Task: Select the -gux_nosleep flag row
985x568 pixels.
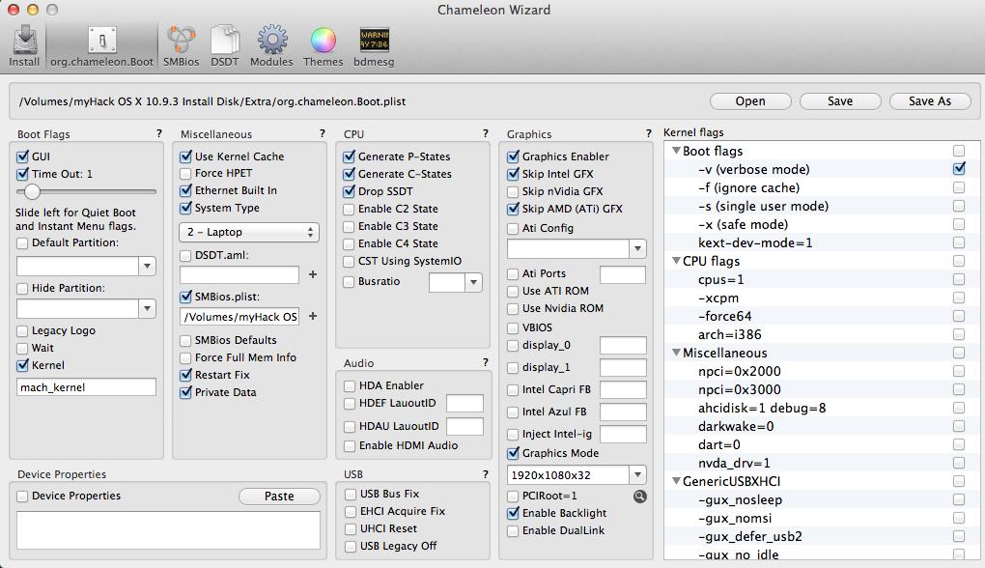Action: [x=822, y=499]
